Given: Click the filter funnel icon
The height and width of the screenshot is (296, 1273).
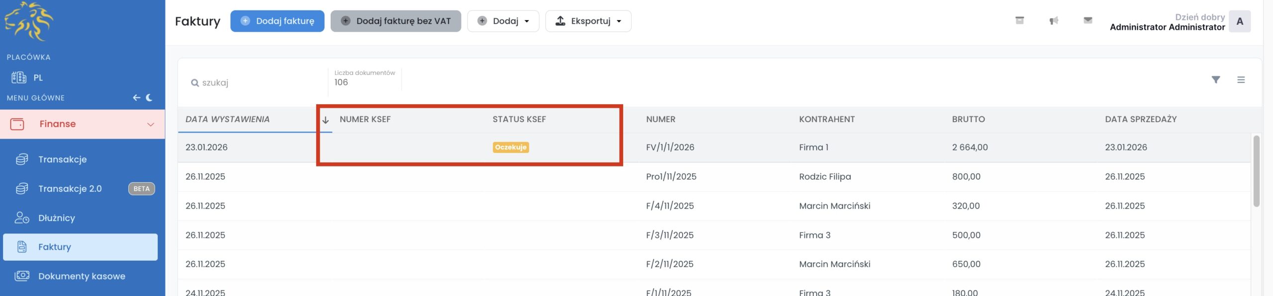Looking at the screenshot, I should point(1215,80).
